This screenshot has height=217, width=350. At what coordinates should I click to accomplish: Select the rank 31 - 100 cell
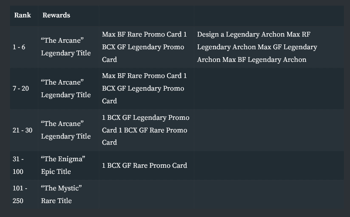point(24,166)
